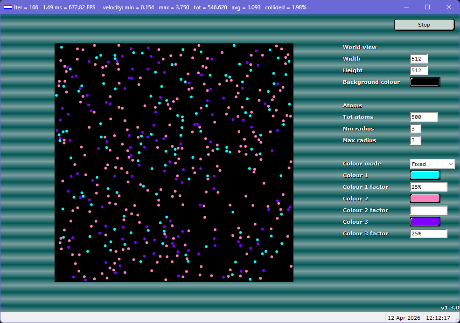Expand the Colour mode dropdown

coord(432,164)
